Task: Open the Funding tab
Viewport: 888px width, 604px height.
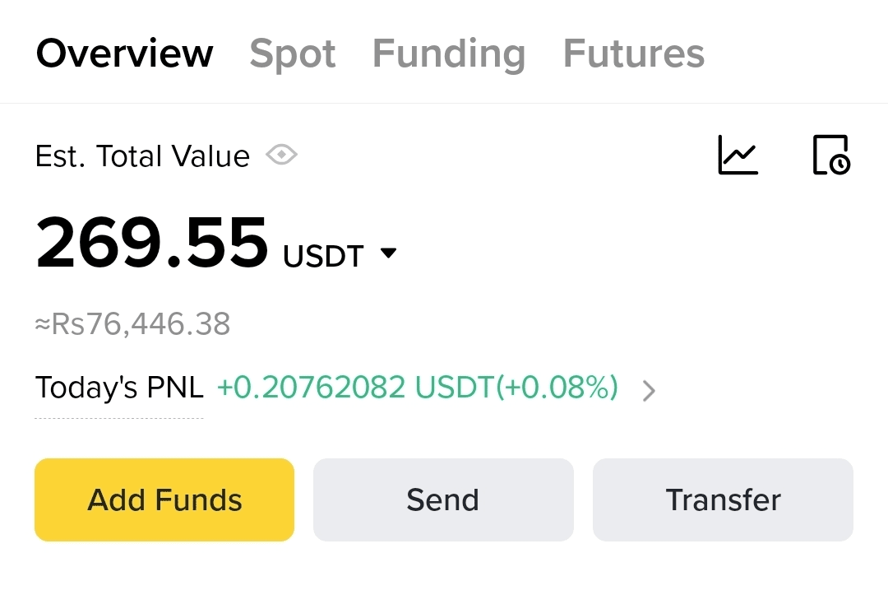Action: [x=449, y=54]
